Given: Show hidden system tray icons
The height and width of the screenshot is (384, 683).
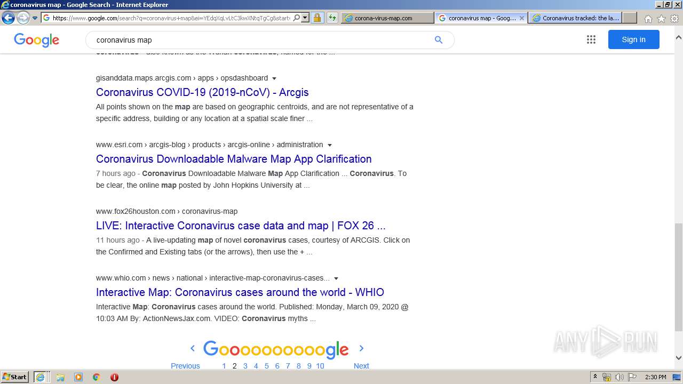Looking at the screenshot, I should [595, 377].
